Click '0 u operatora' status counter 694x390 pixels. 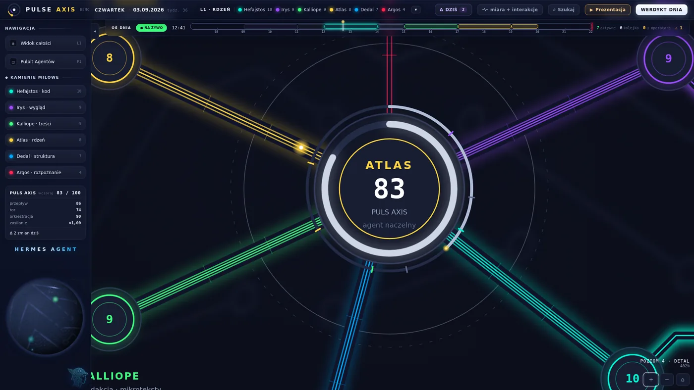[656, 28]
